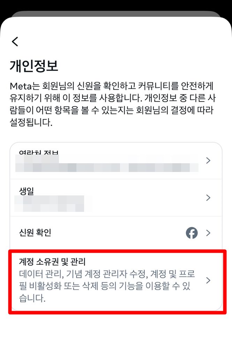Open the 연락처 정보 entry
The width and height of the screenshot is (232, 352).
click(116, 161)
